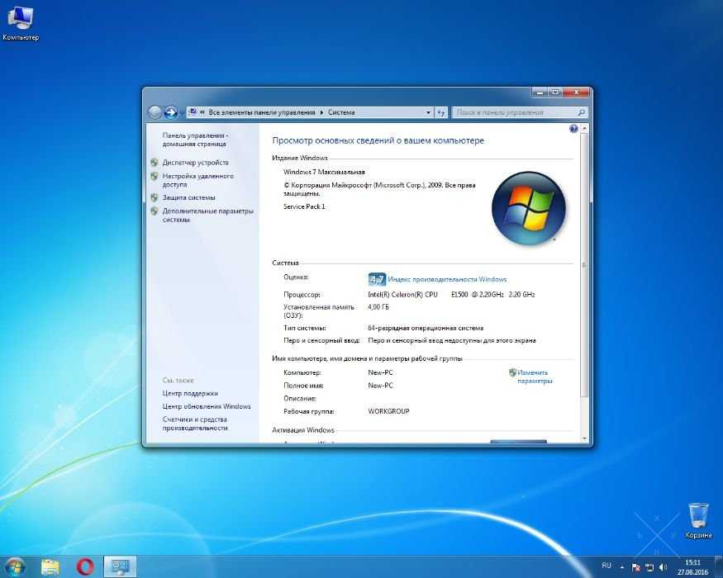Open the Компьютер desktop icon
The width and height of the screenshot is (723, 578).
click(21, 23)
